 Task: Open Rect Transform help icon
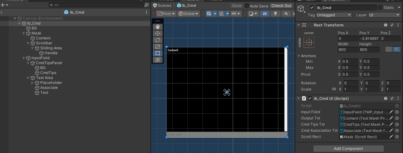[386, 25]
